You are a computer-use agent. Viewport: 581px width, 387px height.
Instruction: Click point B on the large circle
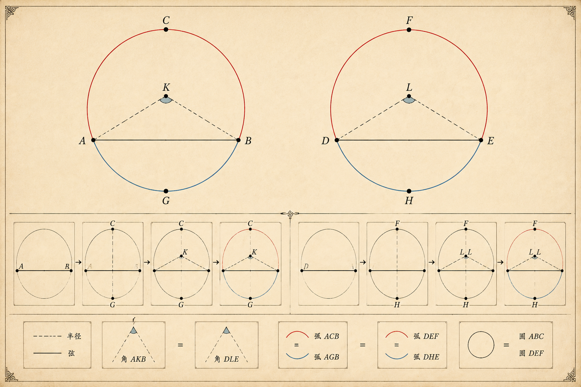coord(238,140)
